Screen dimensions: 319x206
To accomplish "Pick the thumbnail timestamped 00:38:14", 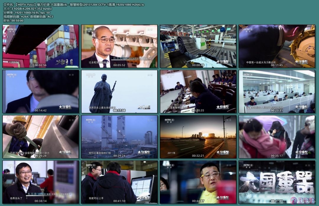I will coord(41,182).
